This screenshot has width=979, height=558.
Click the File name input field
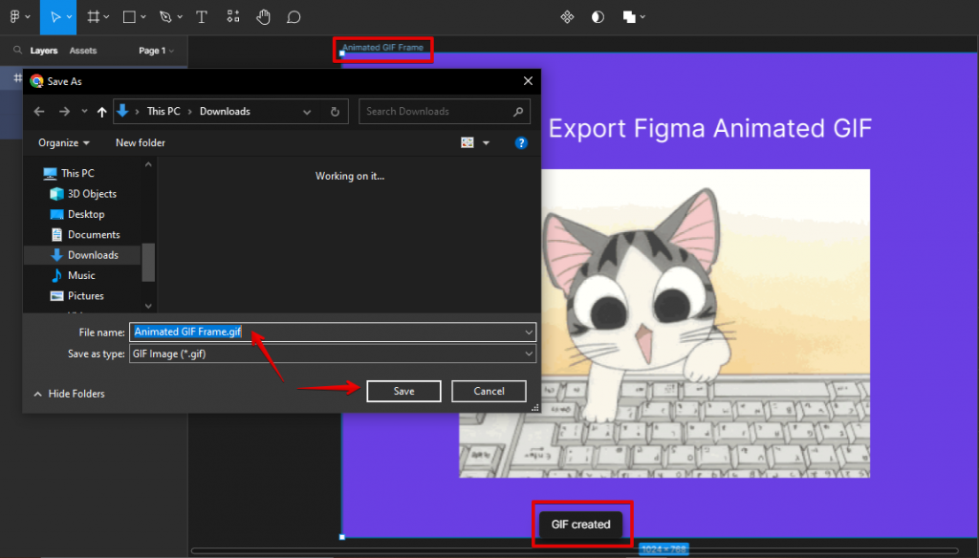332,333
